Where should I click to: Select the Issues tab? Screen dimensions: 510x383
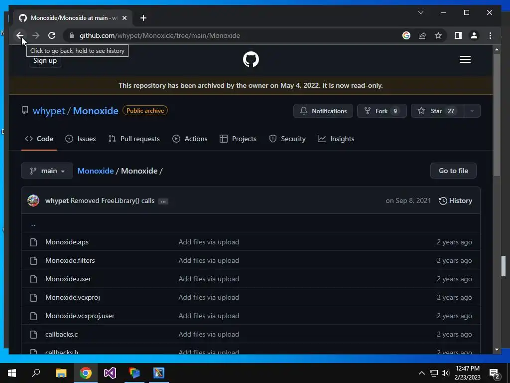tap(80, 139)
